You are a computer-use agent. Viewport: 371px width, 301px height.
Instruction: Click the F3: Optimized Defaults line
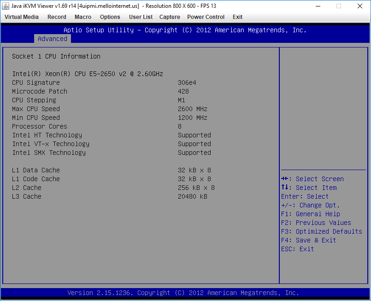(x=322, y=231)
